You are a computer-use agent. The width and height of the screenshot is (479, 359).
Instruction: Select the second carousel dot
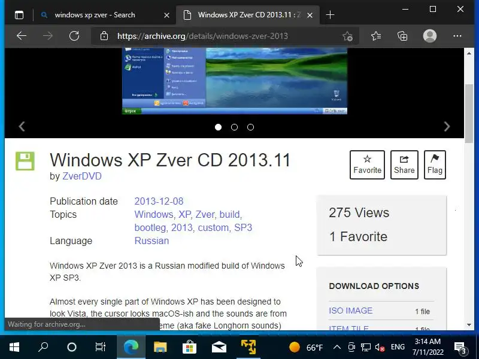point(234,127)
